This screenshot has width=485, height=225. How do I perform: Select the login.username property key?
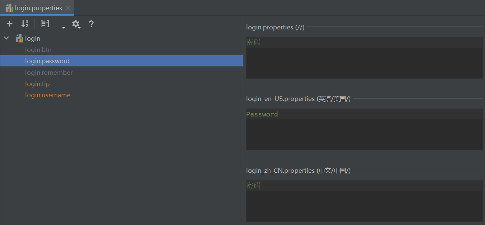[48, 95]
